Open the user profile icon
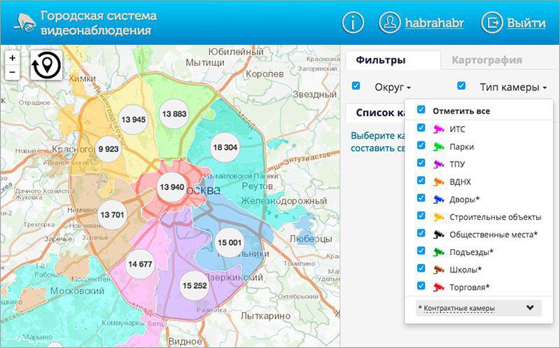560x348 pixels. click(x=389, y=23)
